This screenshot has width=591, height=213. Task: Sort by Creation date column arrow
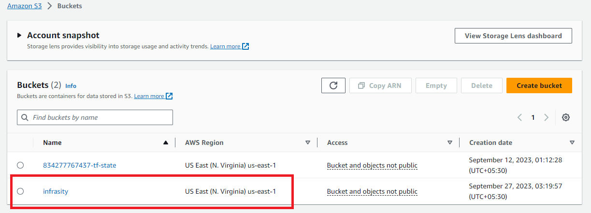(572, 142)
